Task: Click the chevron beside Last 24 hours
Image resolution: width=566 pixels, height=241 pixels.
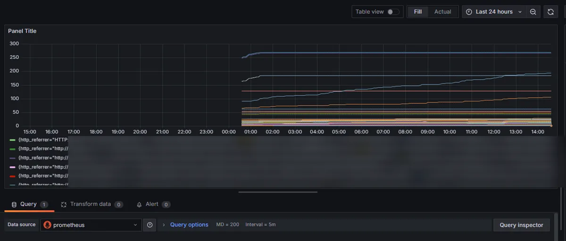Action: (520, 12)
